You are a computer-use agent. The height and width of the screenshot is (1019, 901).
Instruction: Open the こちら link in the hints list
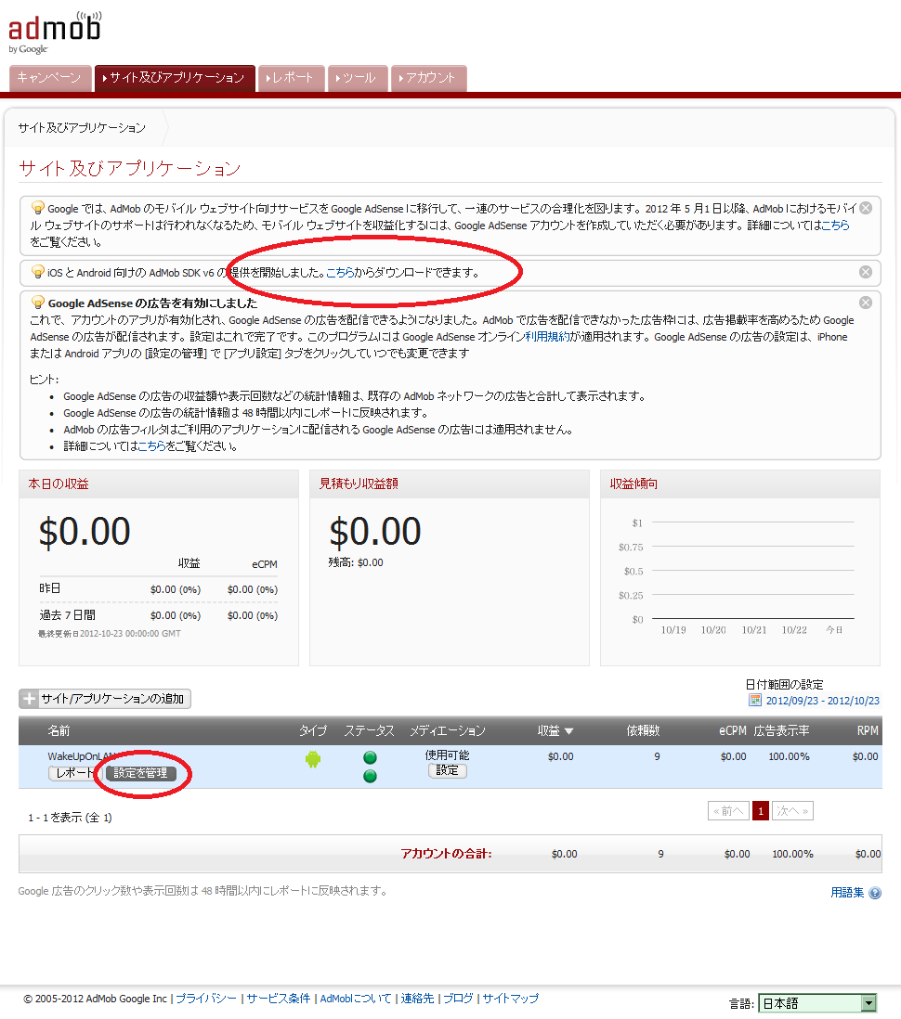click(x=152, y=446)
